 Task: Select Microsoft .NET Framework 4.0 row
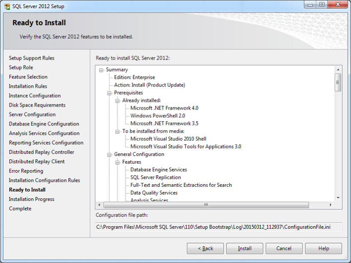click(164, 108)
